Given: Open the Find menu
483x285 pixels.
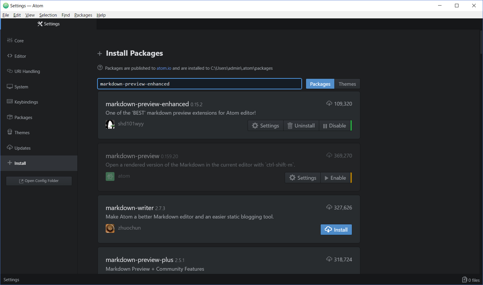Looking at the screenshot, I should 65,15.
